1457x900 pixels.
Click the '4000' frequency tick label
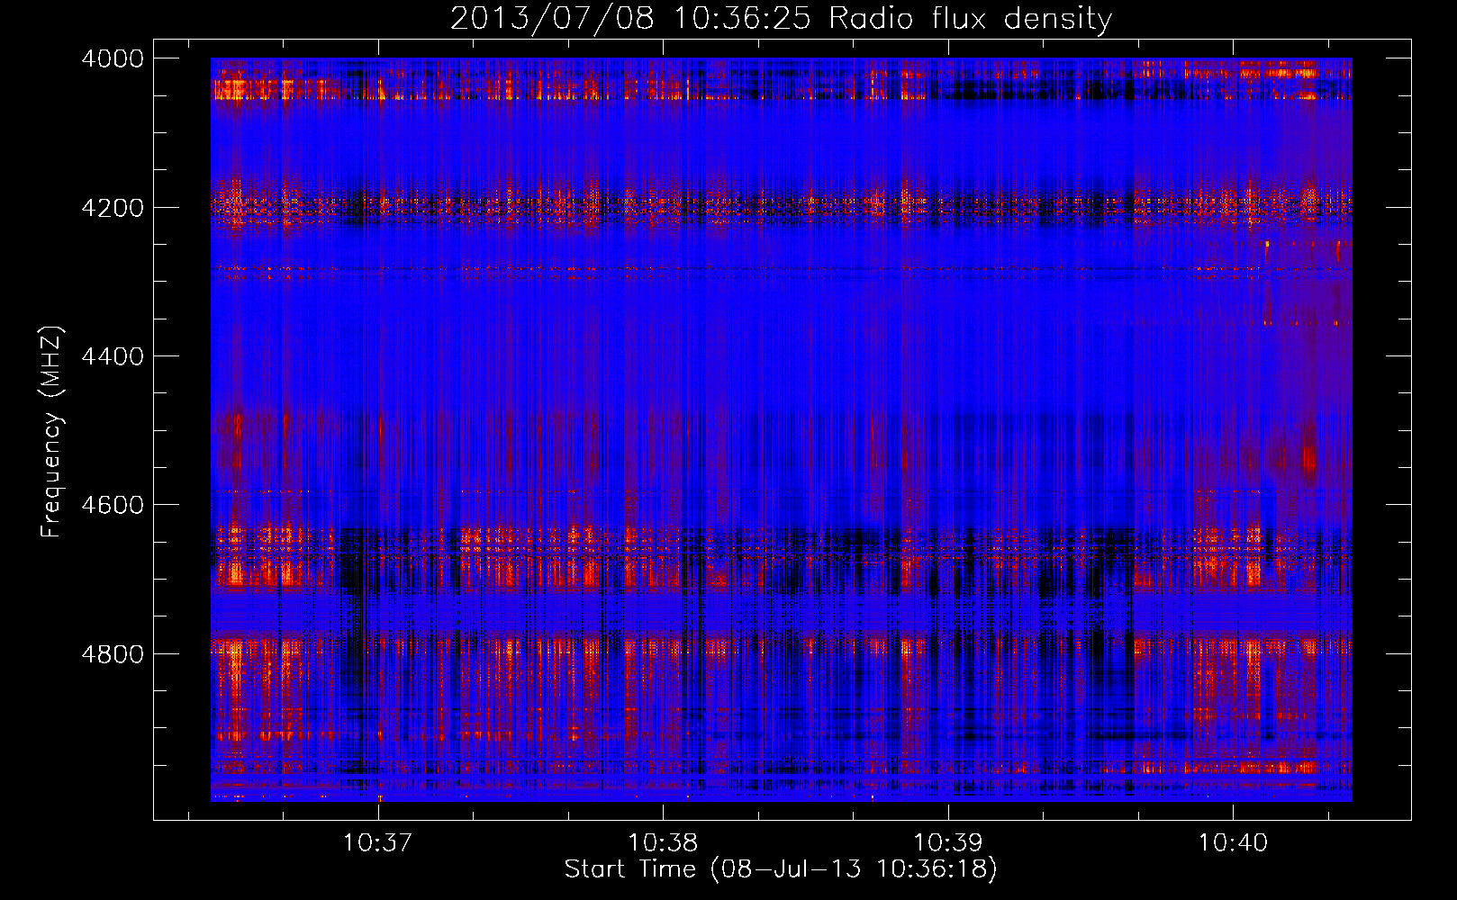113,58
